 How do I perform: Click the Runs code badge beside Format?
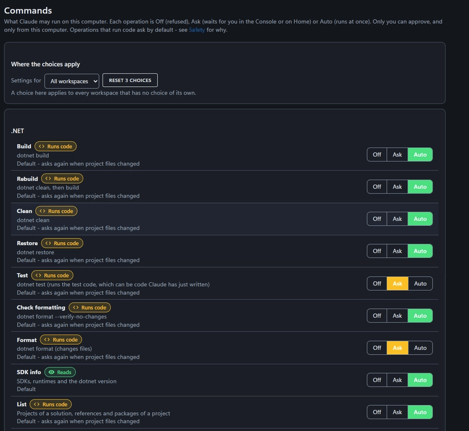click(61, 340)
